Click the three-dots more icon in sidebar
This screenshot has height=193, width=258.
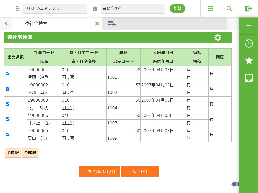(249, 26)
